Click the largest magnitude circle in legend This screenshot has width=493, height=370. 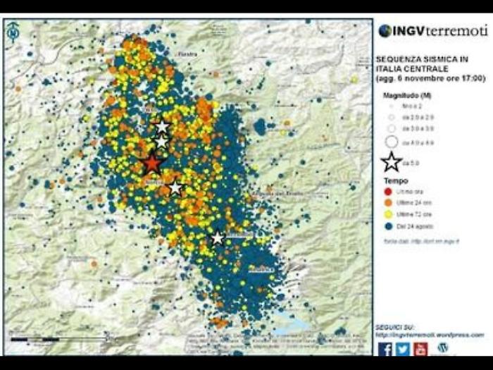click(x=391, y=142)
